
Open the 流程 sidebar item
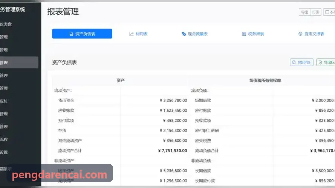coord(4,139)
